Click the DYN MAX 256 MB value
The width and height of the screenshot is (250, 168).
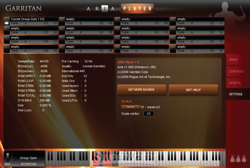[45, 100]
